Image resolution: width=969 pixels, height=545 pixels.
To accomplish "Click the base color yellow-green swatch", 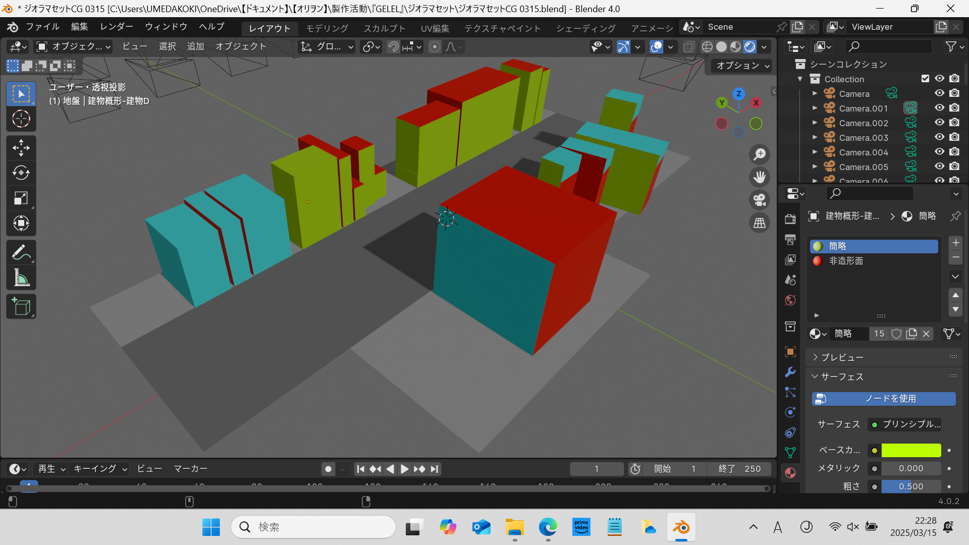I will tap(911, 450).
